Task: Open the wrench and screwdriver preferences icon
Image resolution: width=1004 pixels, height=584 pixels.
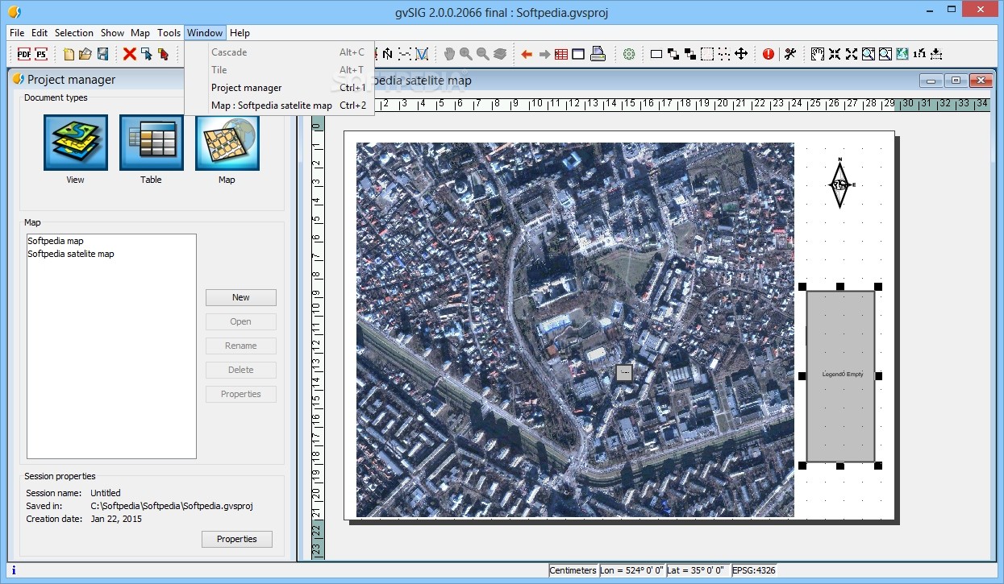Action: [790, 54]
